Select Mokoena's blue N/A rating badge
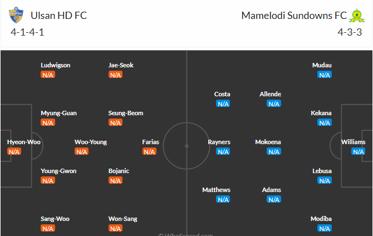This screenshot has height=236, width=373. click(x=274, y=151)
